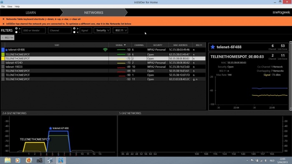Viewport: 292px width, 164px height.
Task: Remove the 802.11n filter tag
Action: point(3,37)
